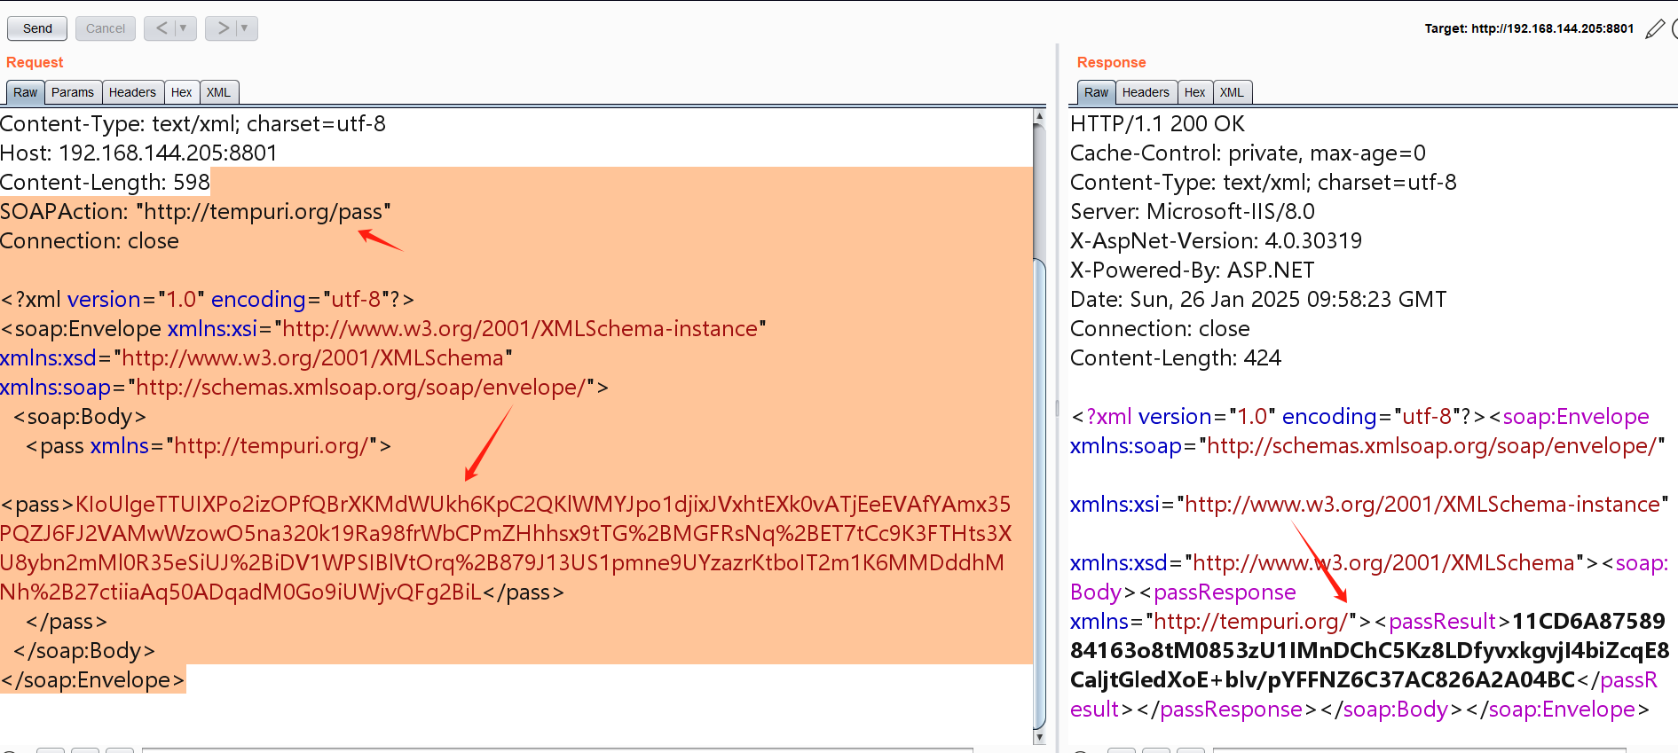Click request scrollbar up arrow

pos(1039,116)
